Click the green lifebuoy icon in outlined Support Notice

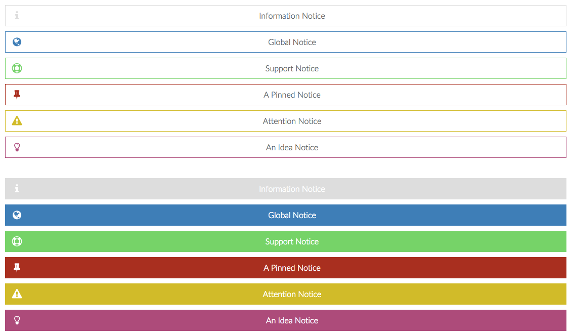click(x=17, y=68)
